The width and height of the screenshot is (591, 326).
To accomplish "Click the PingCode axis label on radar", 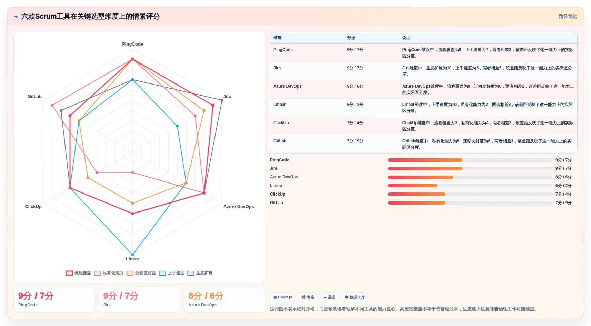I will (x=132, y=44).
